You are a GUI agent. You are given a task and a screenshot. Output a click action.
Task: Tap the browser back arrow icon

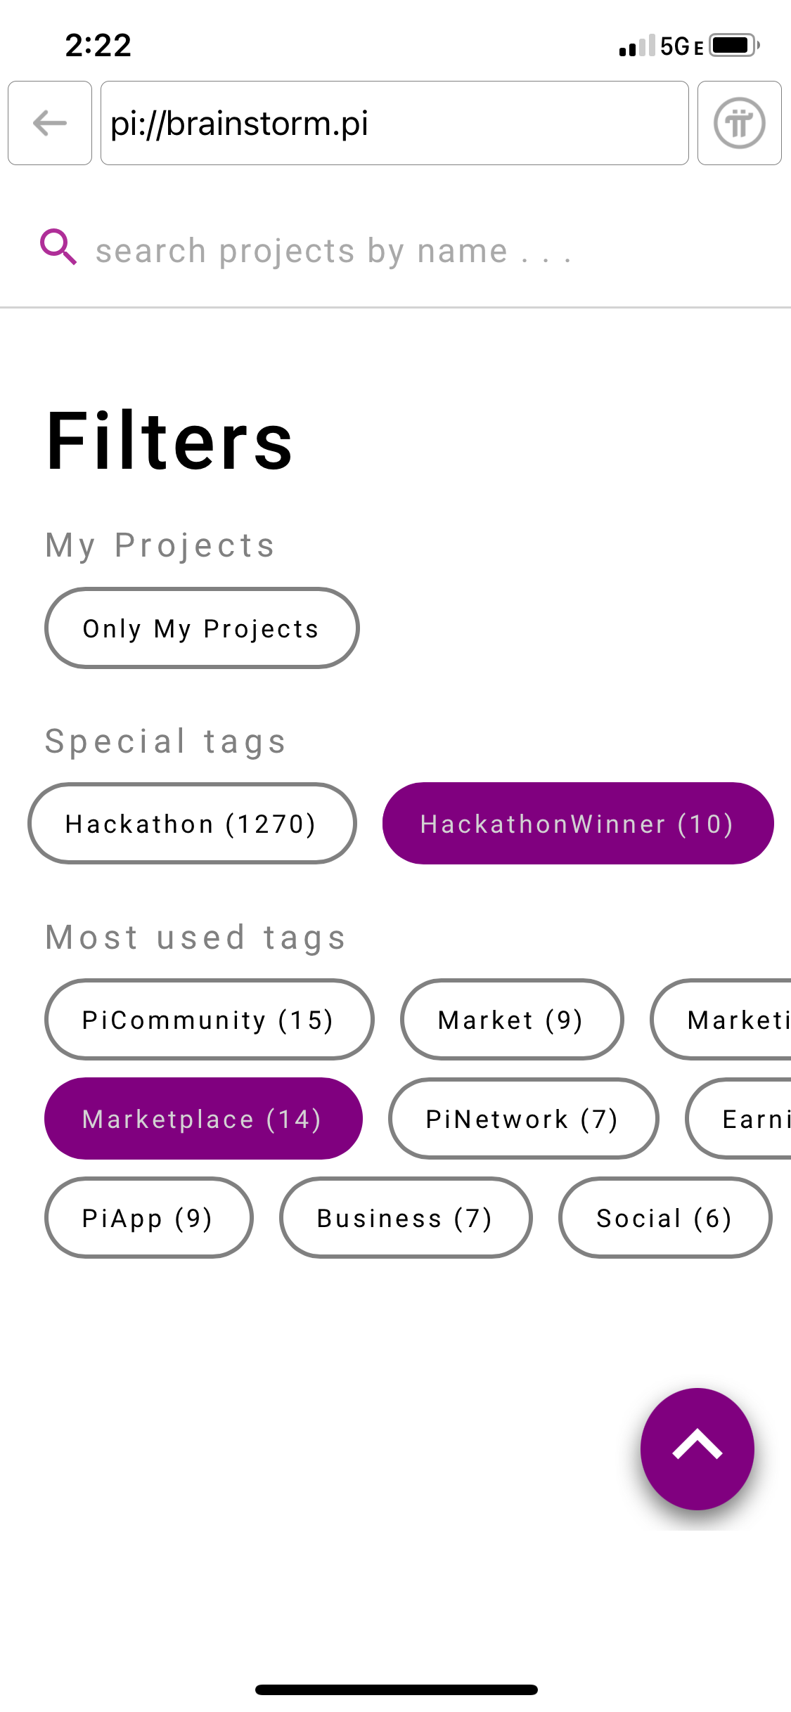click(50, 123)
